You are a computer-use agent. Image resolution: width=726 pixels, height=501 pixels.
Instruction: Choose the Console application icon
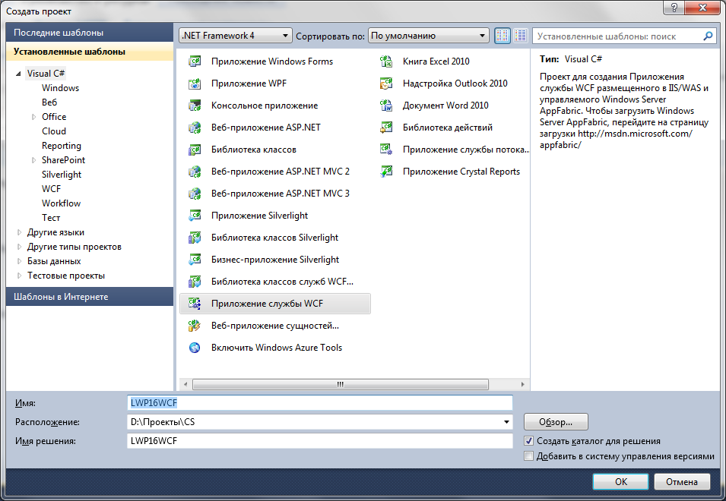[195, 106]
